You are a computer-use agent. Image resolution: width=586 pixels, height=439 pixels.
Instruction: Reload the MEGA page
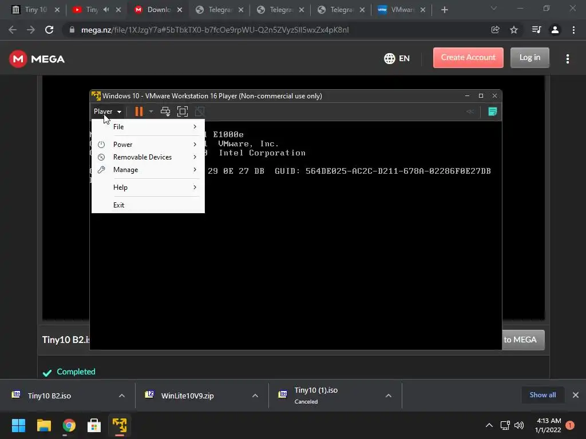(49, 30)
